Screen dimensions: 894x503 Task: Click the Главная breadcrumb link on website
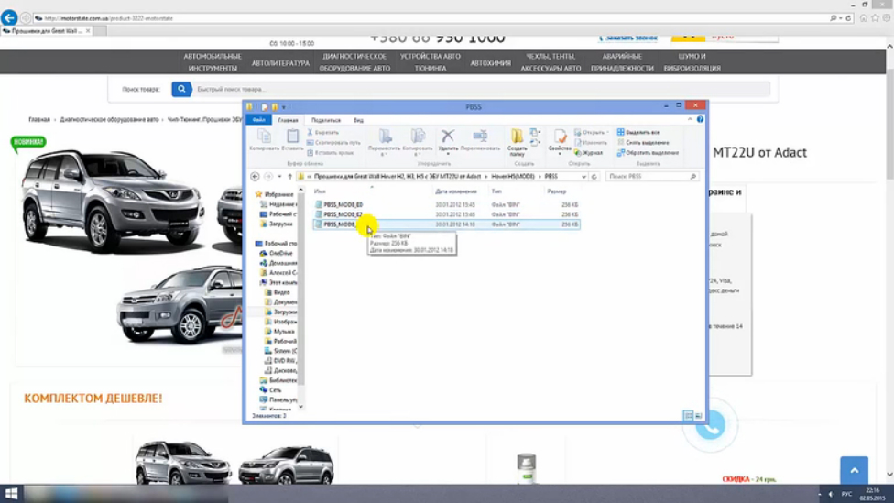[x=39, y=120]
